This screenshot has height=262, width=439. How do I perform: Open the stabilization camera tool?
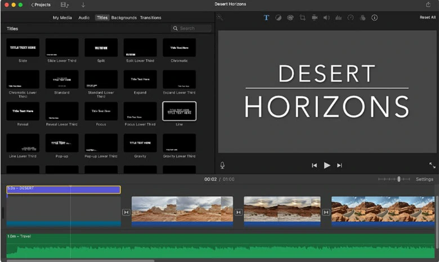(315, 17)
